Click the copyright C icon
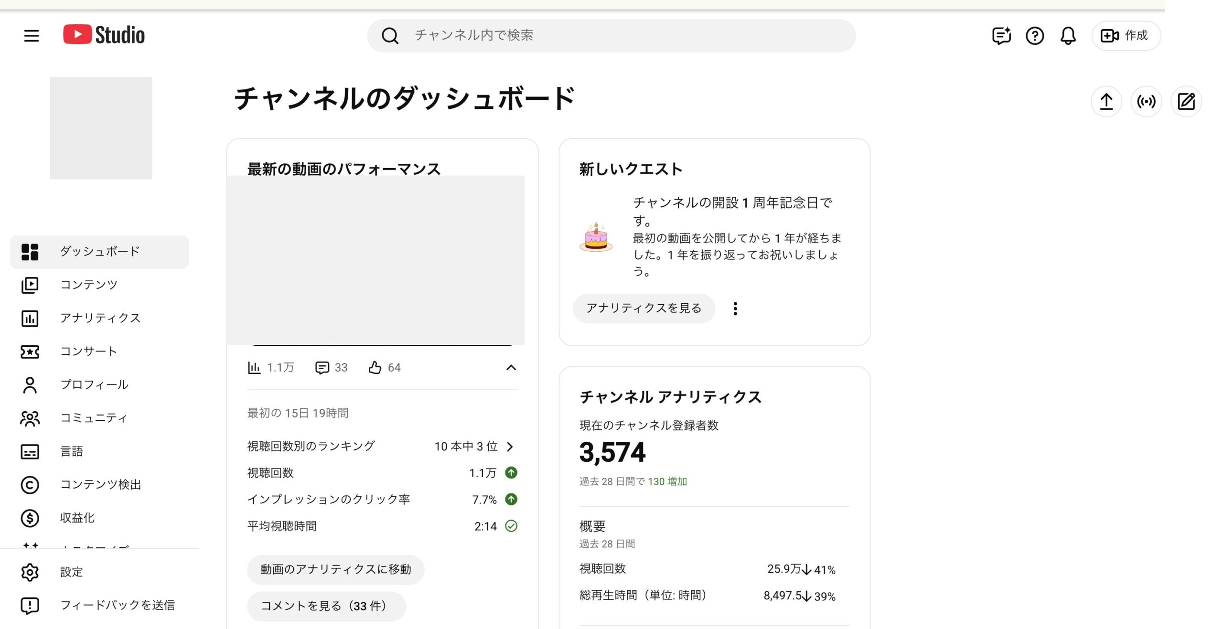 (30, 485)
